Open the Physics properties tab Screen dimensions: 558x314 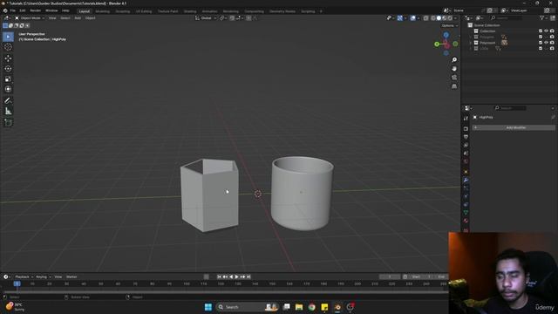[x=466, y=196]
